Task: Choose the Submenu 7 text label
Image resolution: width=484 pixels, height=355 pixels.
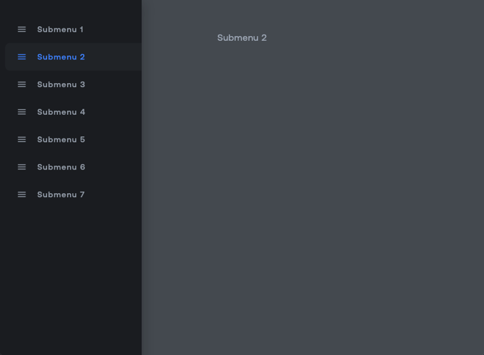Action: coord(61,194)
